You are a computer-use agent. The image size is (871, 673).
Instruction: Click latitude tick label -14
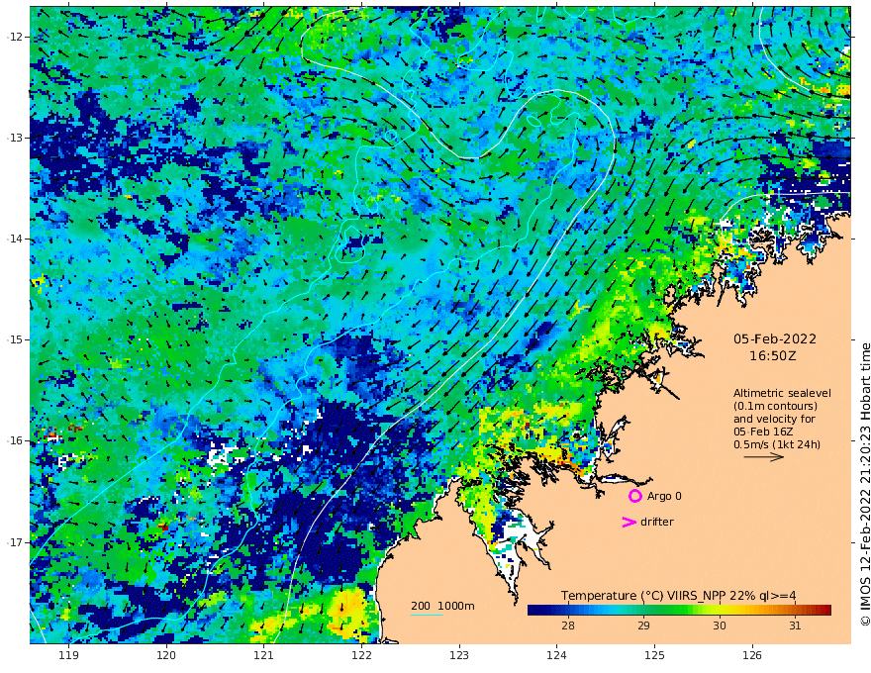point(15,239)
